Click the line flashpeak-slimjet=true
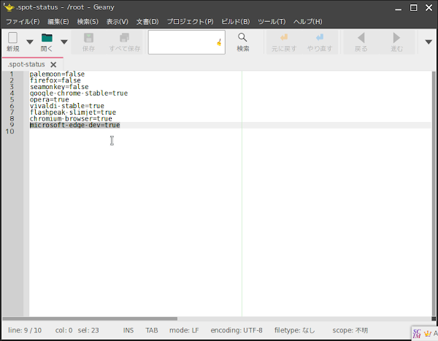 click(72, 112)
